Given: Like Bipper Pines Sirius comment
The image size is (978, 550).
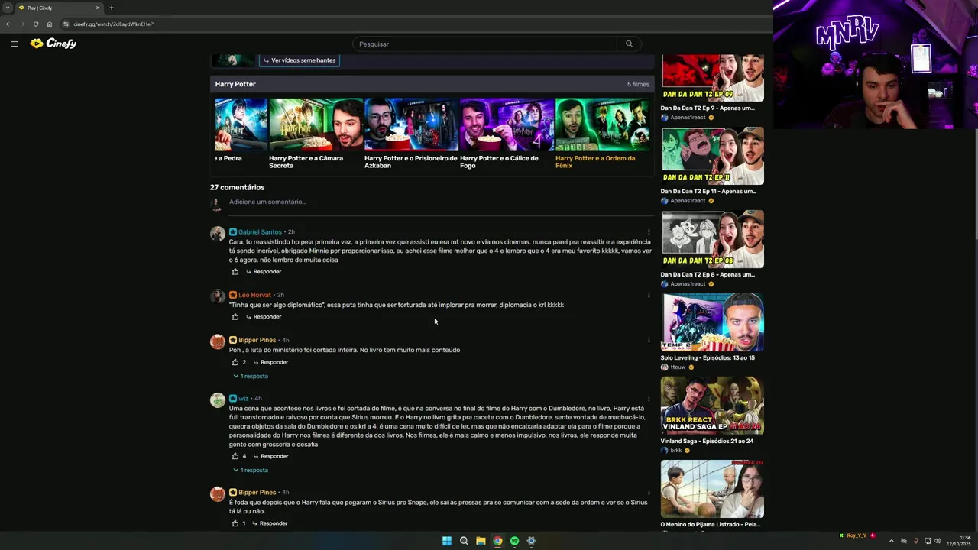Looking at the screenshot, I should pos(235,523).
